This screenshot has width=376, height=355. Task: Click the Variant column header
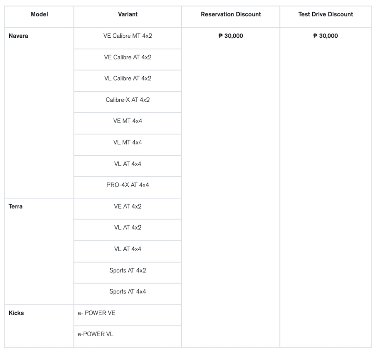pos(127,14)
